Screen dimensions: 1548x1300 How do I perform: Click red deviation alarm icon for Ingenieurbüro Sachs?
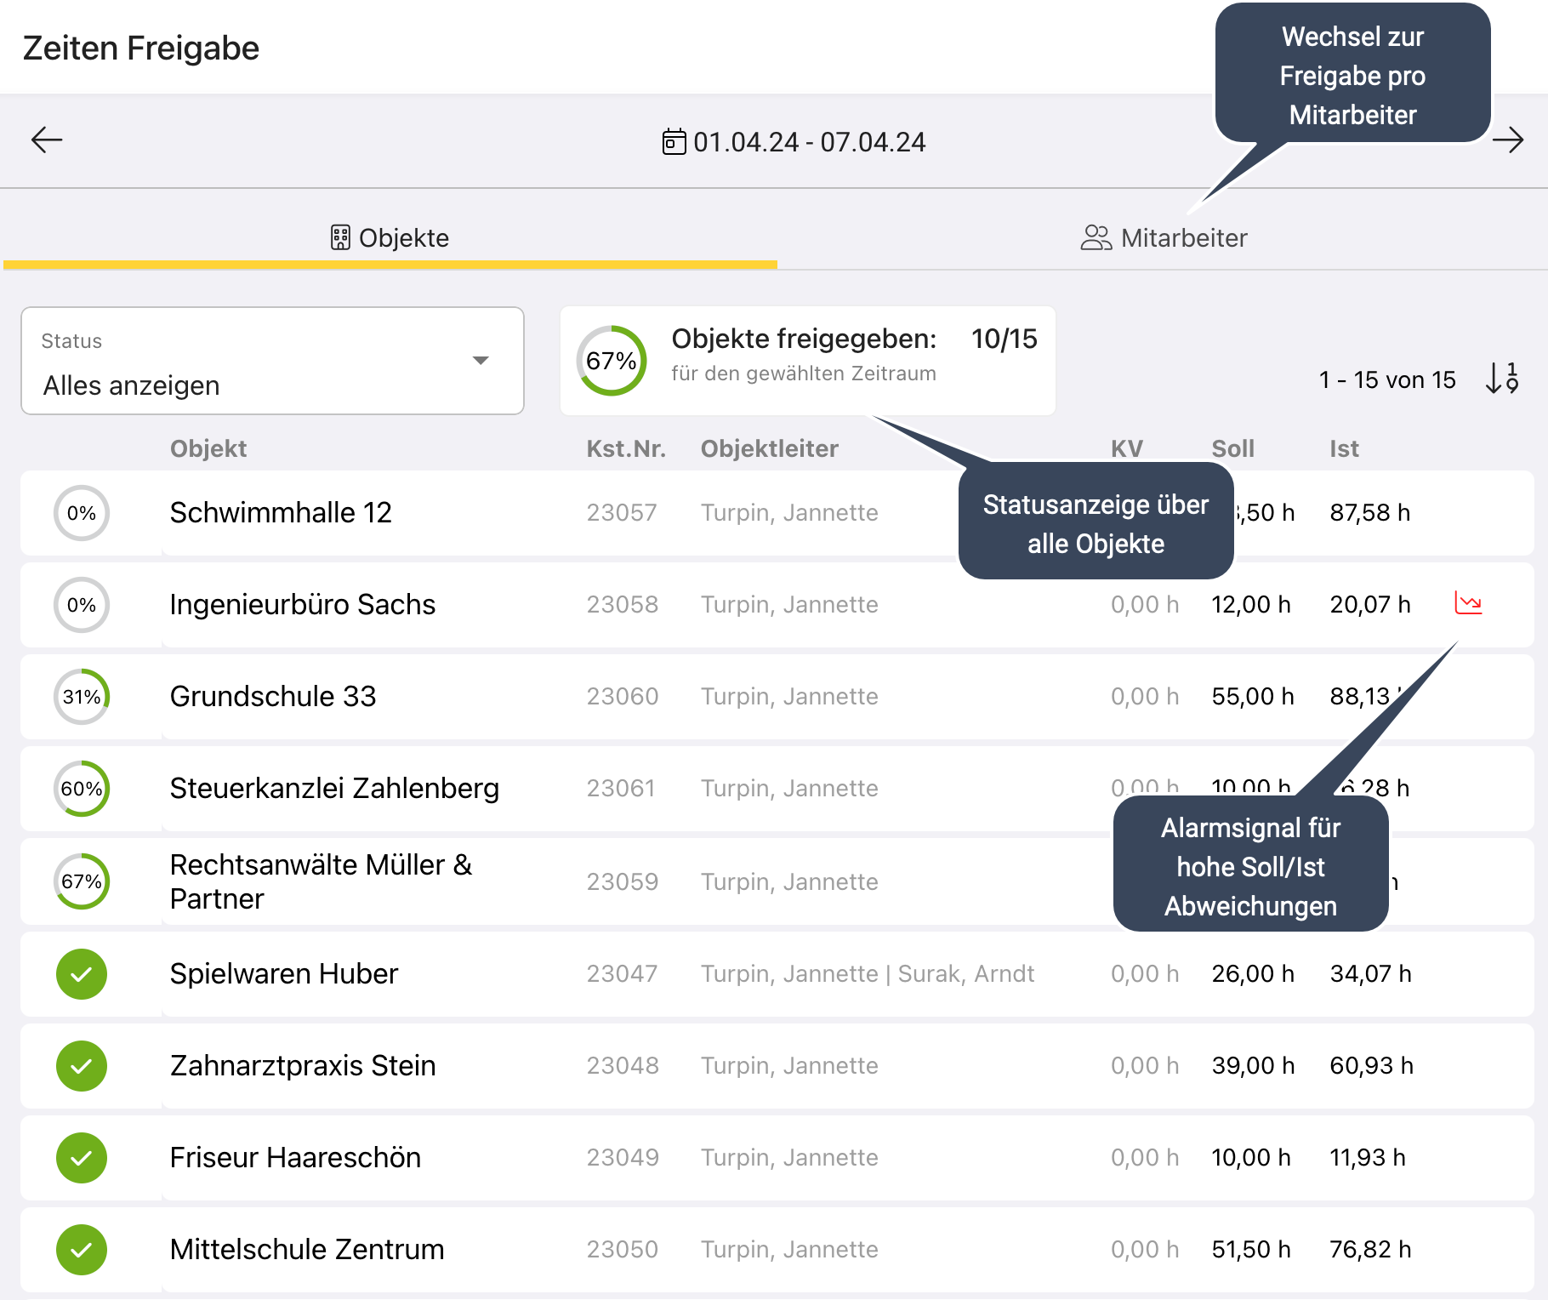[1468, 603]
